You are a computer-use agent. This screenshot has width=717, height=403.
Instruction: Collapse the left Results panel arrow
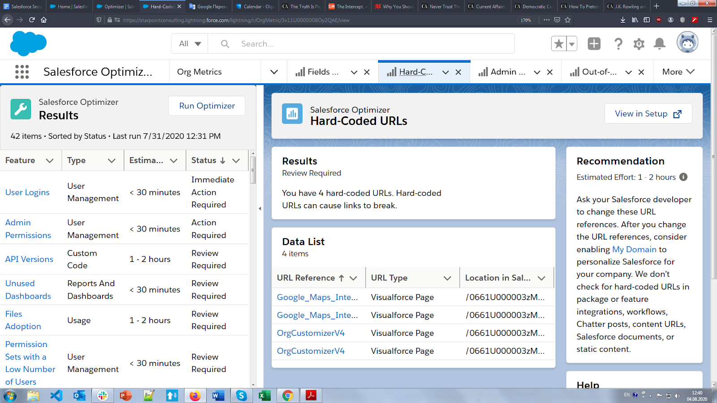tap(260, 209)
